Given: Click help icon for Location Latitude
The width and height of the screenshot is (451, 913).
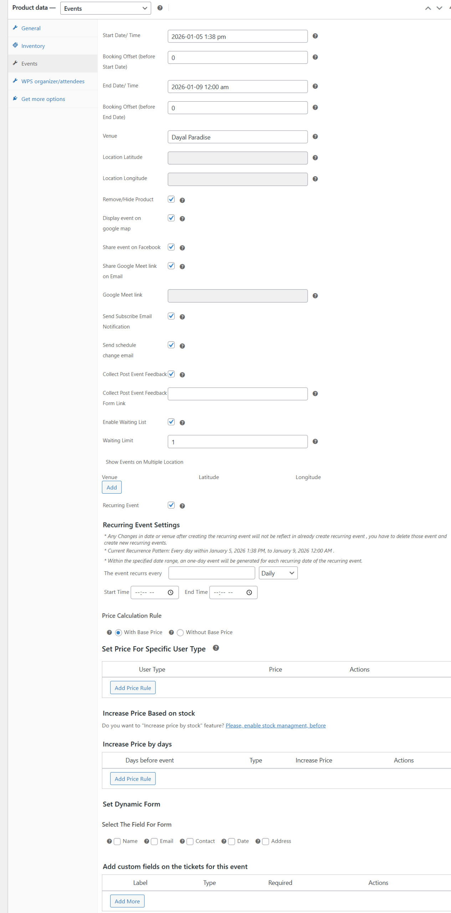Looking at the screenshot, I should (315, 158).
